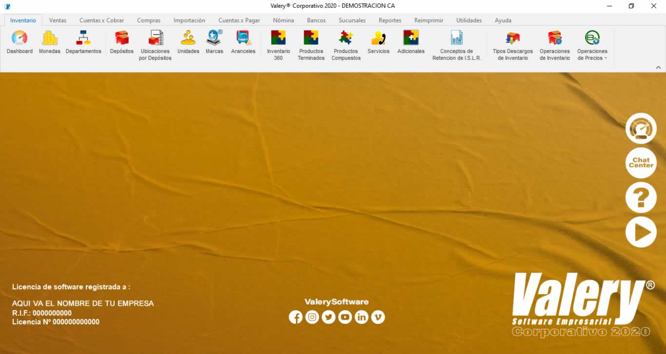Image resolution: width=666 pixels, height=354 pixels.
Task: Switch to the Importación tab
Action: 189,20
